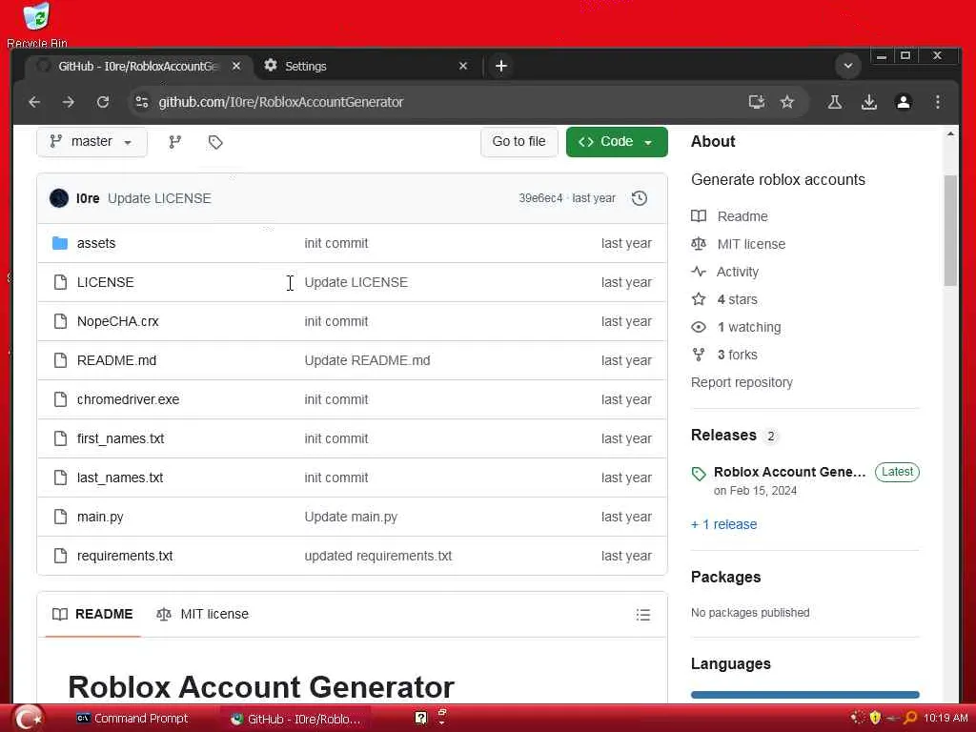Open the Chrome profile icon
This screenshot has height=732, width=976.
coord(904,102)
